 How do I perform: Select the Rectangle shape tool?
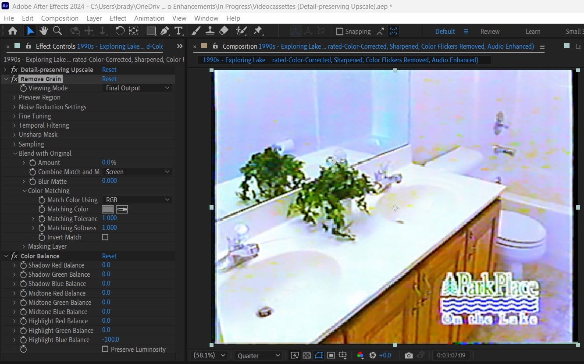click(x=151, y=31)
